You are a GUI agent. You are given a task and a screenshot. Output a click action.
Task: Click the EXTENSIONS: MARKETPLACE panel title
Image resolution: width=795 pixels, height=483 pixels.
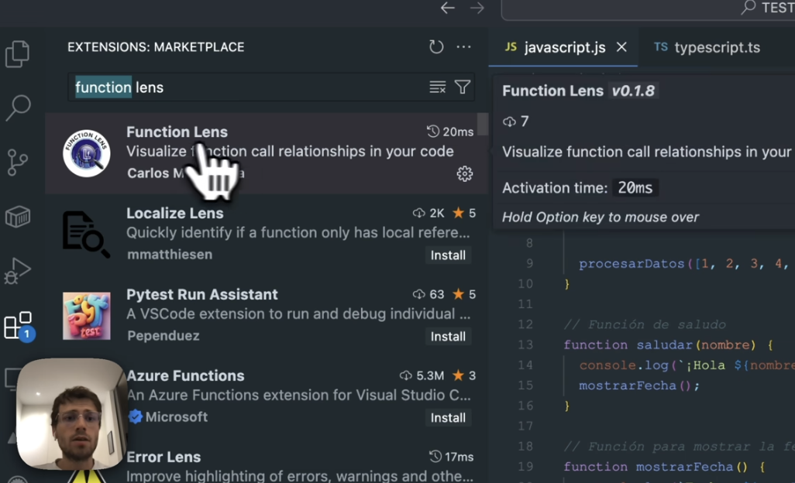[x=156, y=47]
